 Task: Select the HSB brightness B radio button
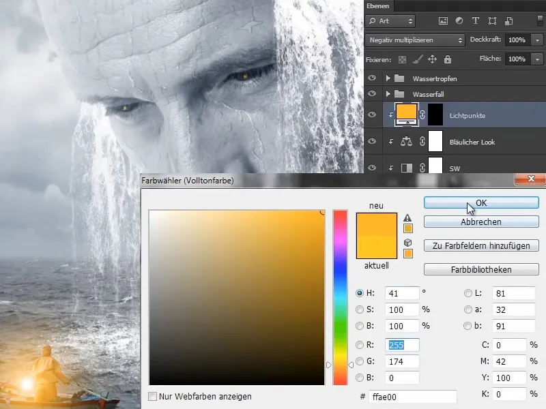point(360,326)
